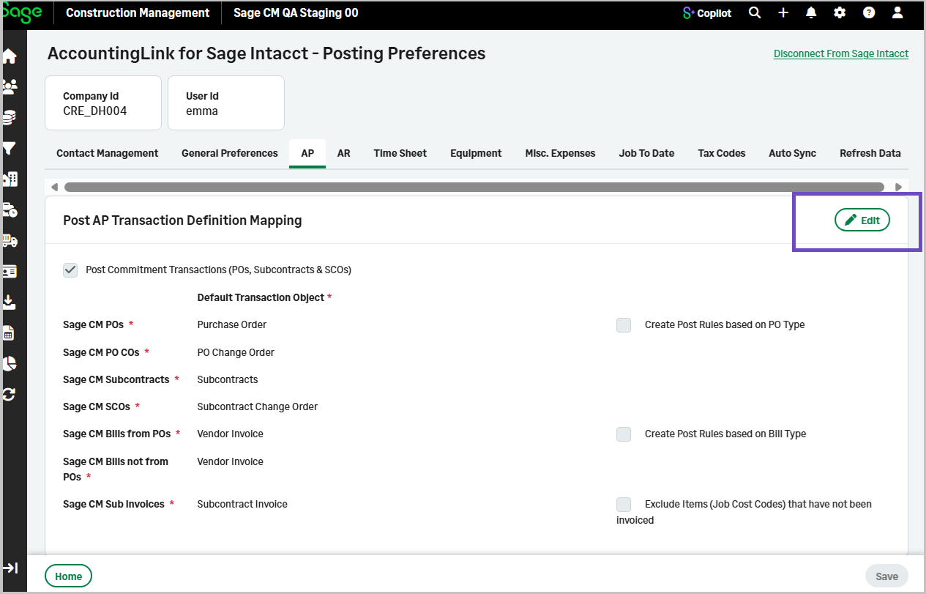Click the right arrow of horizontal scrollbar
The image size is (926, 594).
898,188
